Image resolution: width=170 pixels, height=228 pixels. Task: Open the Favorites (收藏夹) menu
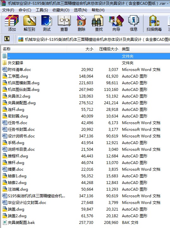[61, 10]
